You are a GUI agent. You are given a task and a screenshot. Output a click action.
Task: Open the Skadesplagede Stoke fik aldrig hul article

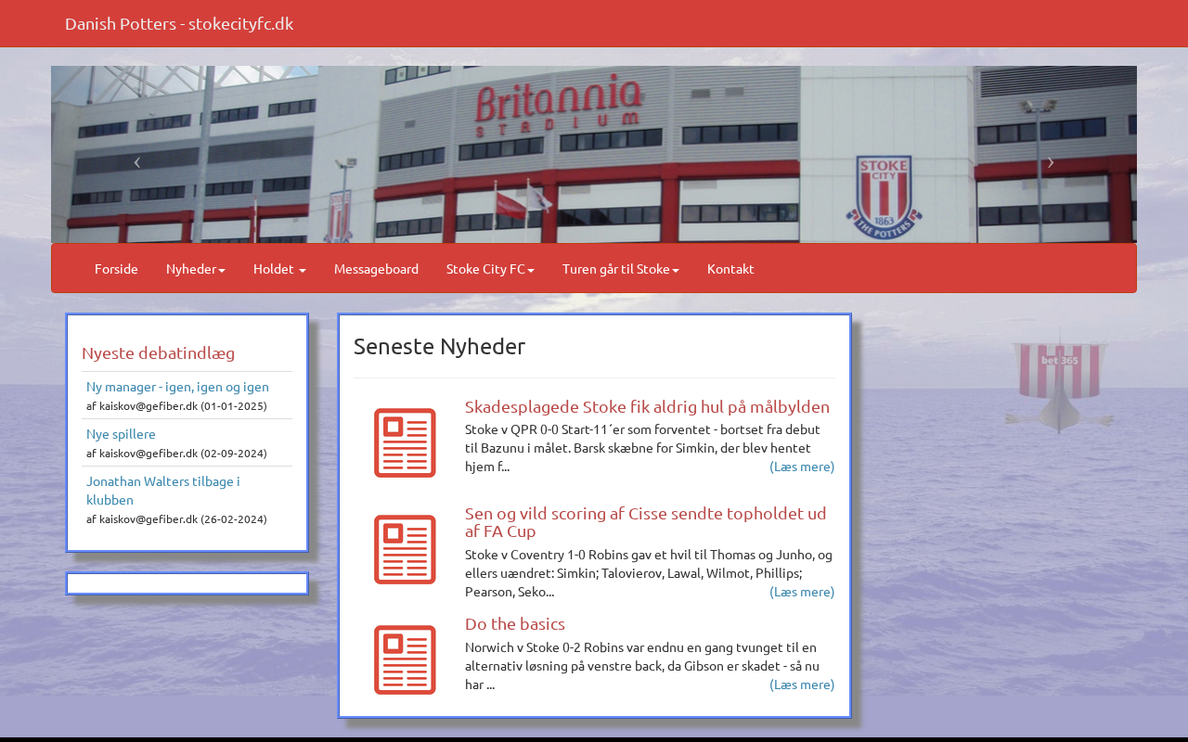tap(647, 406)
